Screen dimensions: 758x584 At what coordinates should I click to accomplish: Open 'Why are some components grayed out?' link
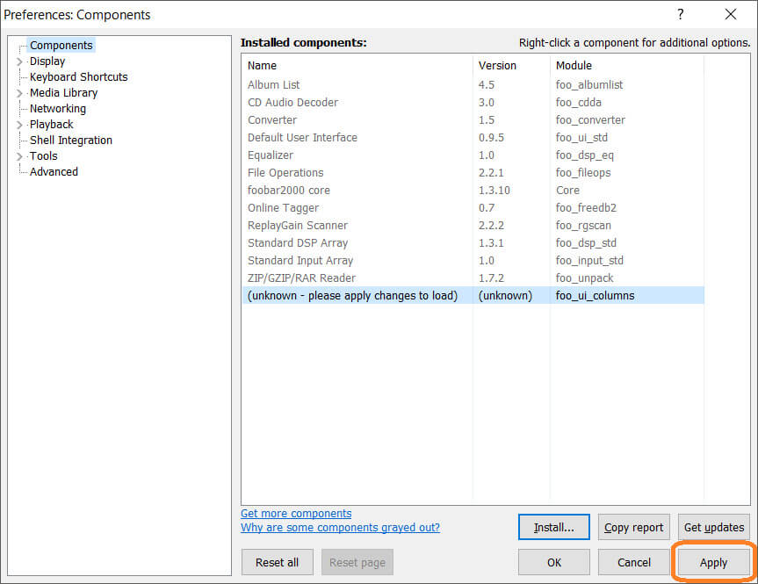tap(340, 528)
